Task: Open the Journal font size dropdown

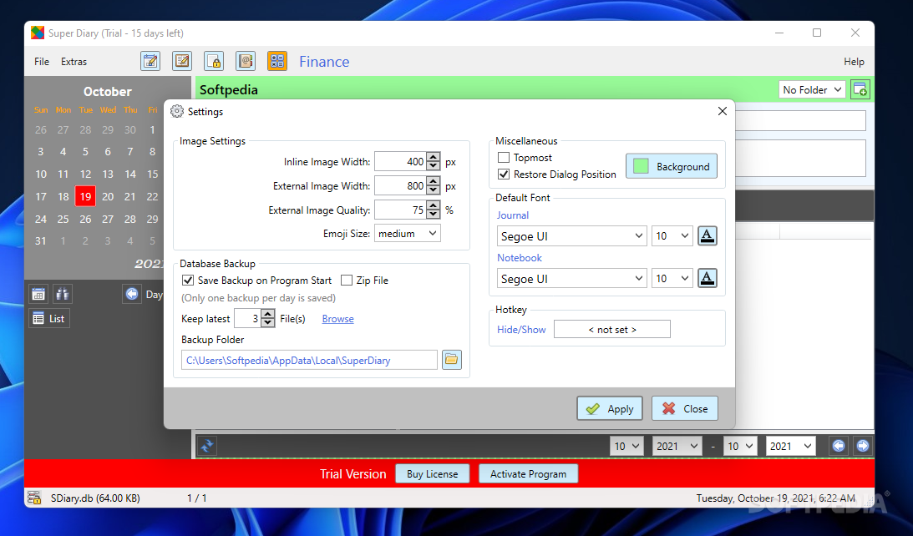Action: [672, 235]
